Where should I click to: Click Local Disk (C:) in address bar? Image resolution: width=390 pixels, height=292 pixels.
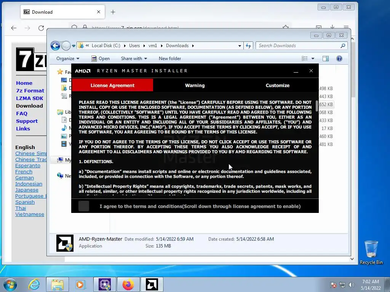tap(106, 46)
